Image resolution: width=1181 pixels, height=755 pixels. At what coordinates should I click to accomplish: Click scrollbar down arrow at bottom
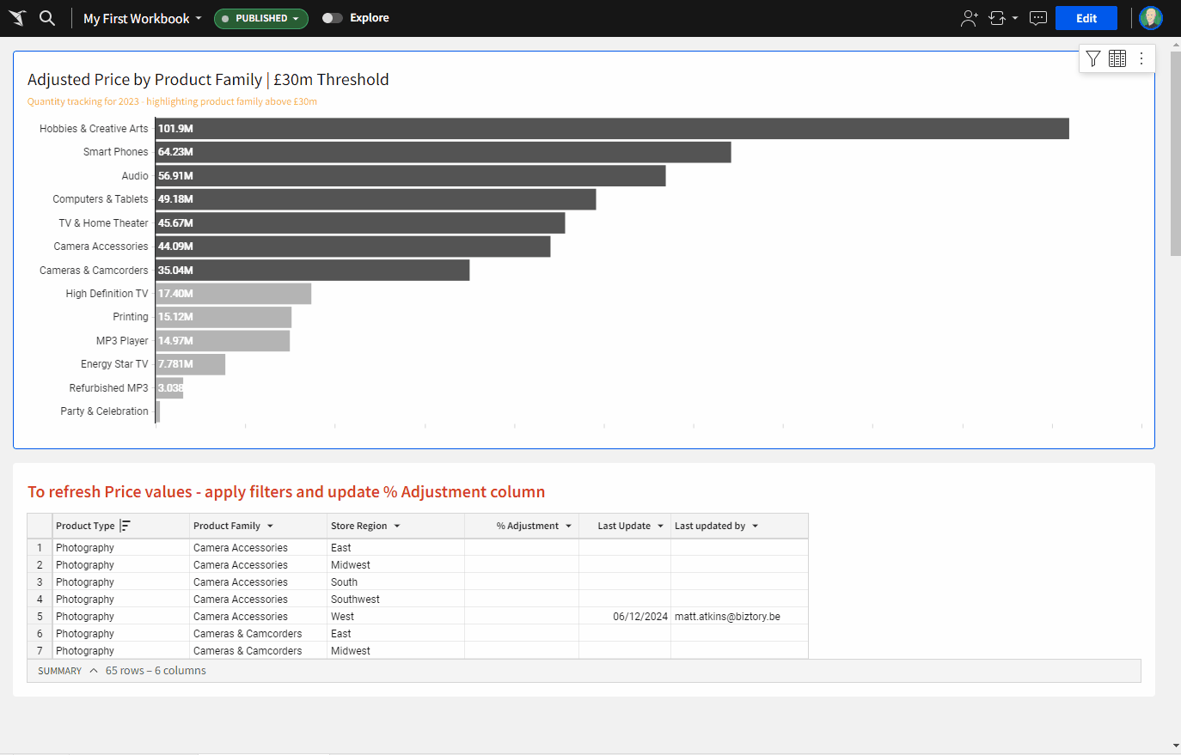(1175, 746)
